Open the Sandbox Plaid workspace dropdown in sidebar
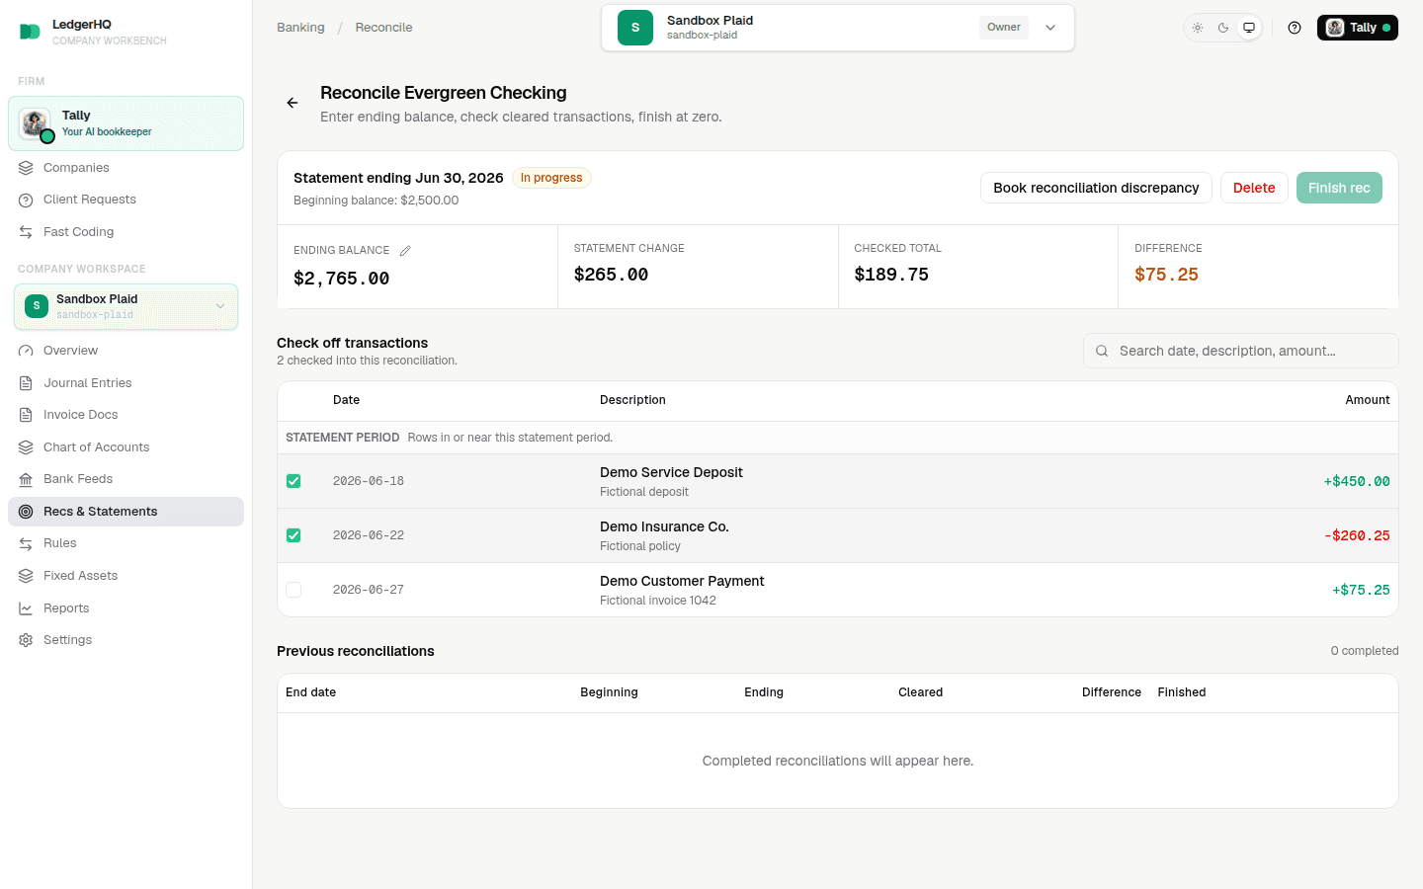 click(126, 306)
